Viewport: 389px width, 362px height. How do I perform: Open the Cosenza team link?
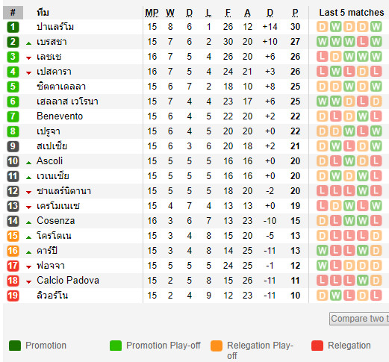55,221
